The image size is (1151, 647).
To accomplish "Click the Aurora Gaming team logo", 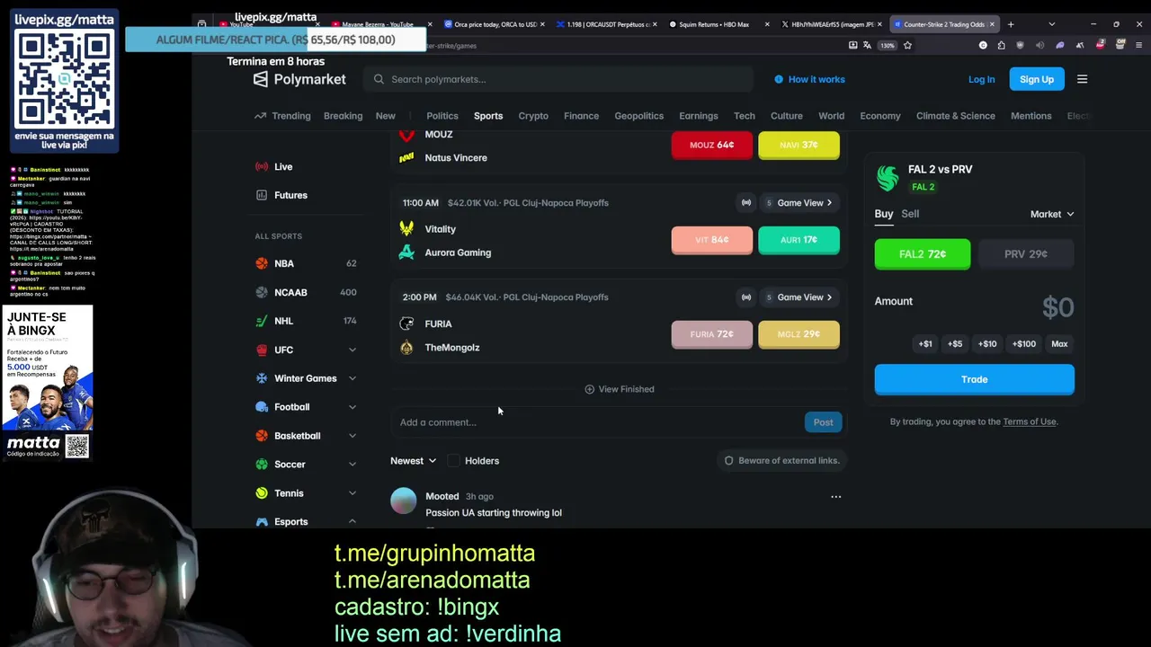I will [406, 253].
